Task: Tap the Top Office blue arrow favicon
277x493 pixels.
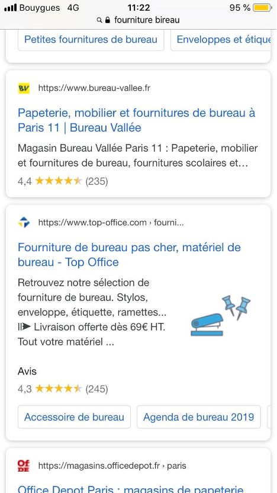Action: tap(24, 223)
